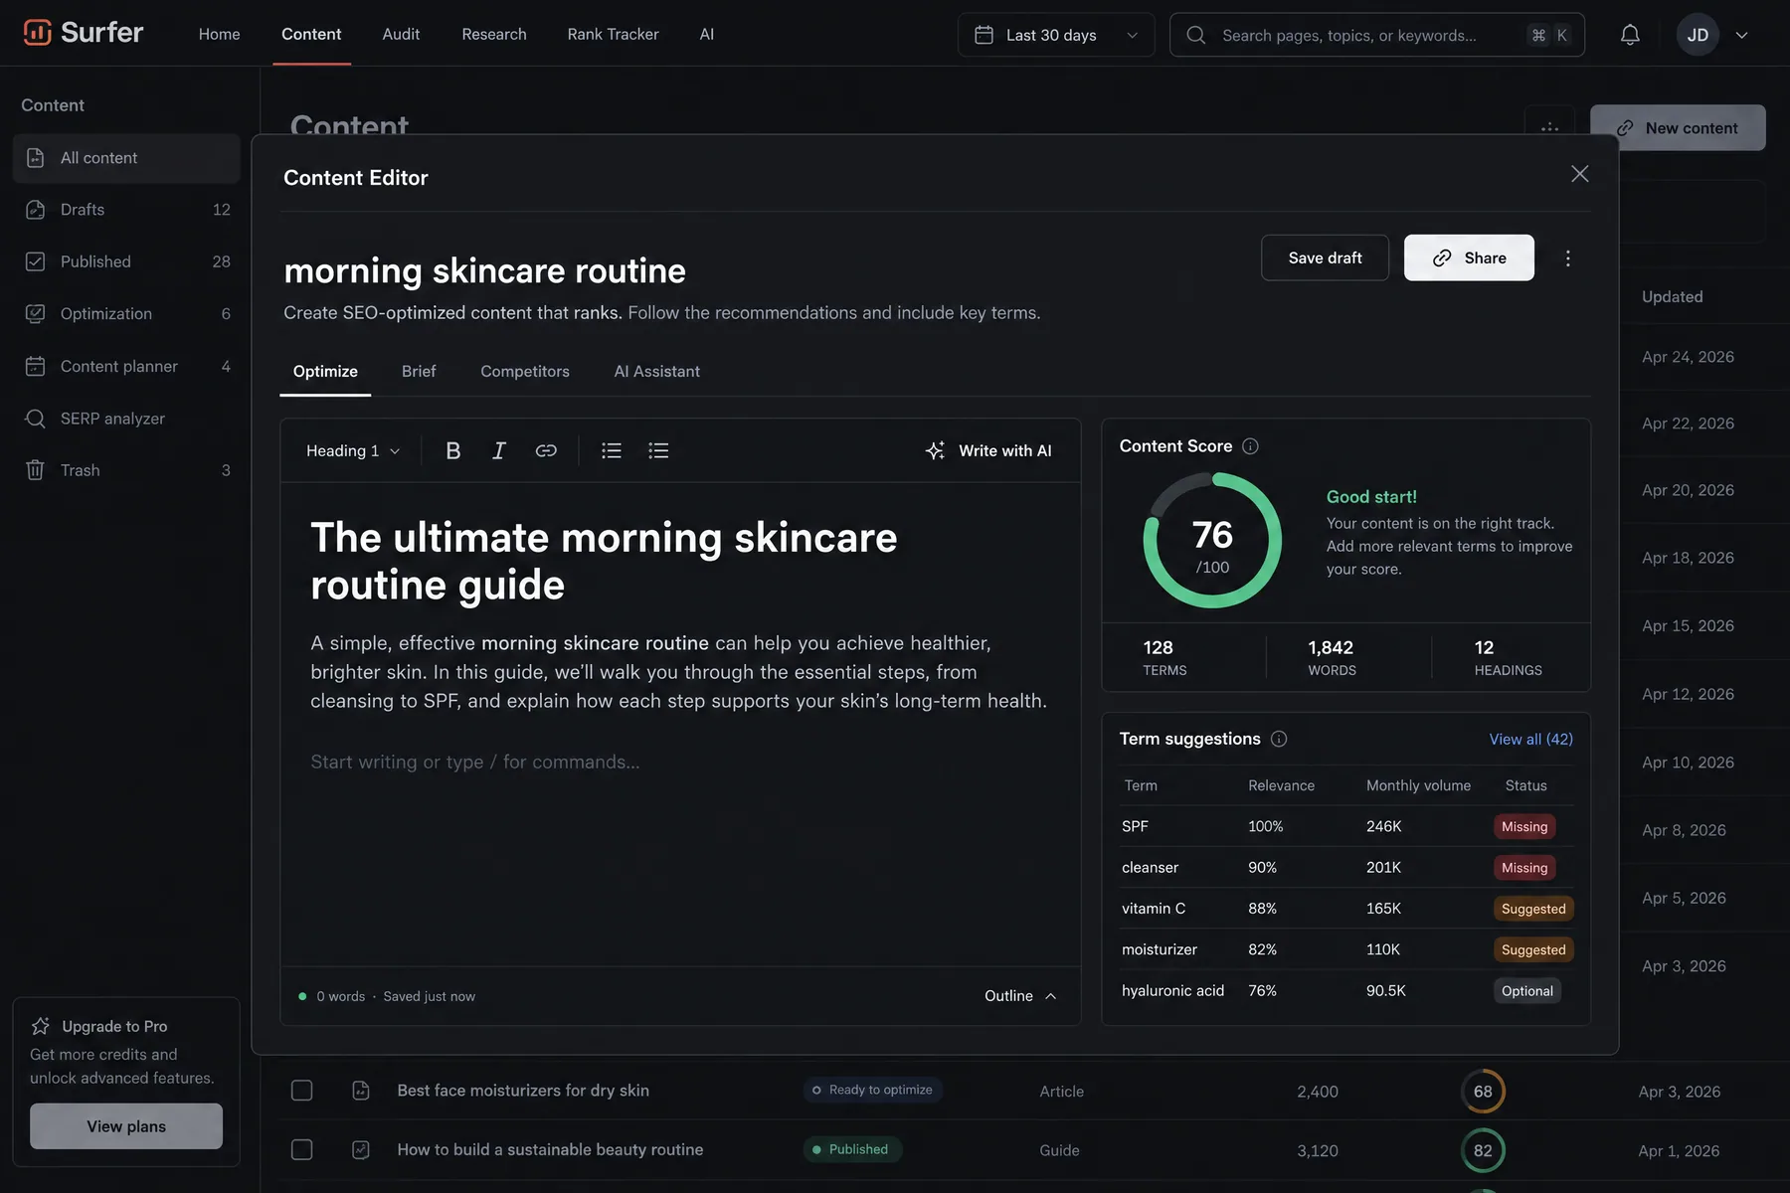Open Content planner in the sidebar
This screenshot has width=1790, height=1193.
coord(126,366)
